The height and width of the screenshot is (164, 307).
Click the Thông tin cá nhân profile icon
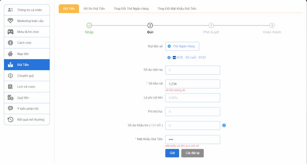10,9
